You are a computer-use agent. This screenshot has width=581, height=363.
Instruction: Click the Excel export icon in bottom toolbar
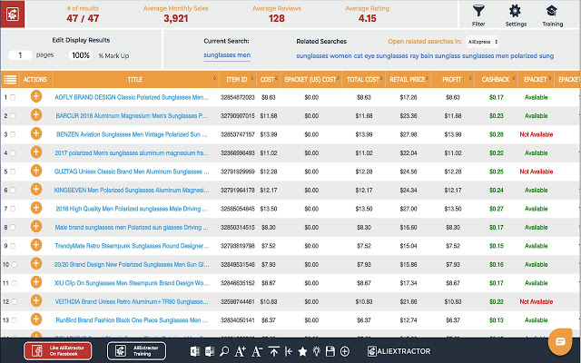pyautogui.click(x=193, y=351)
